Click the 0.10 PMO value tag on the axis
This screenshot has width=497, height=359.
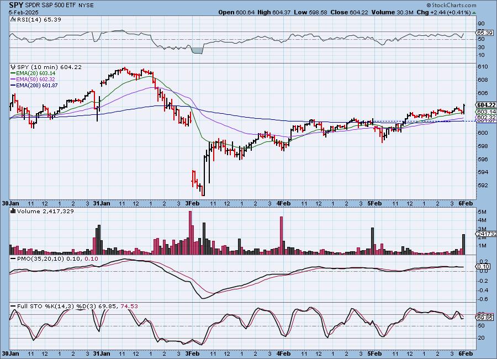(x=484, y=266)
